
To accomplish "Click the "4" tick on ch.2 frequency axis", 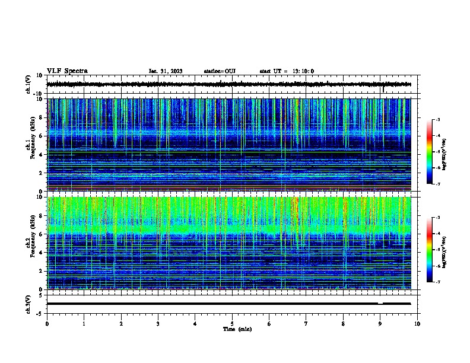I will tap(42, 253).
